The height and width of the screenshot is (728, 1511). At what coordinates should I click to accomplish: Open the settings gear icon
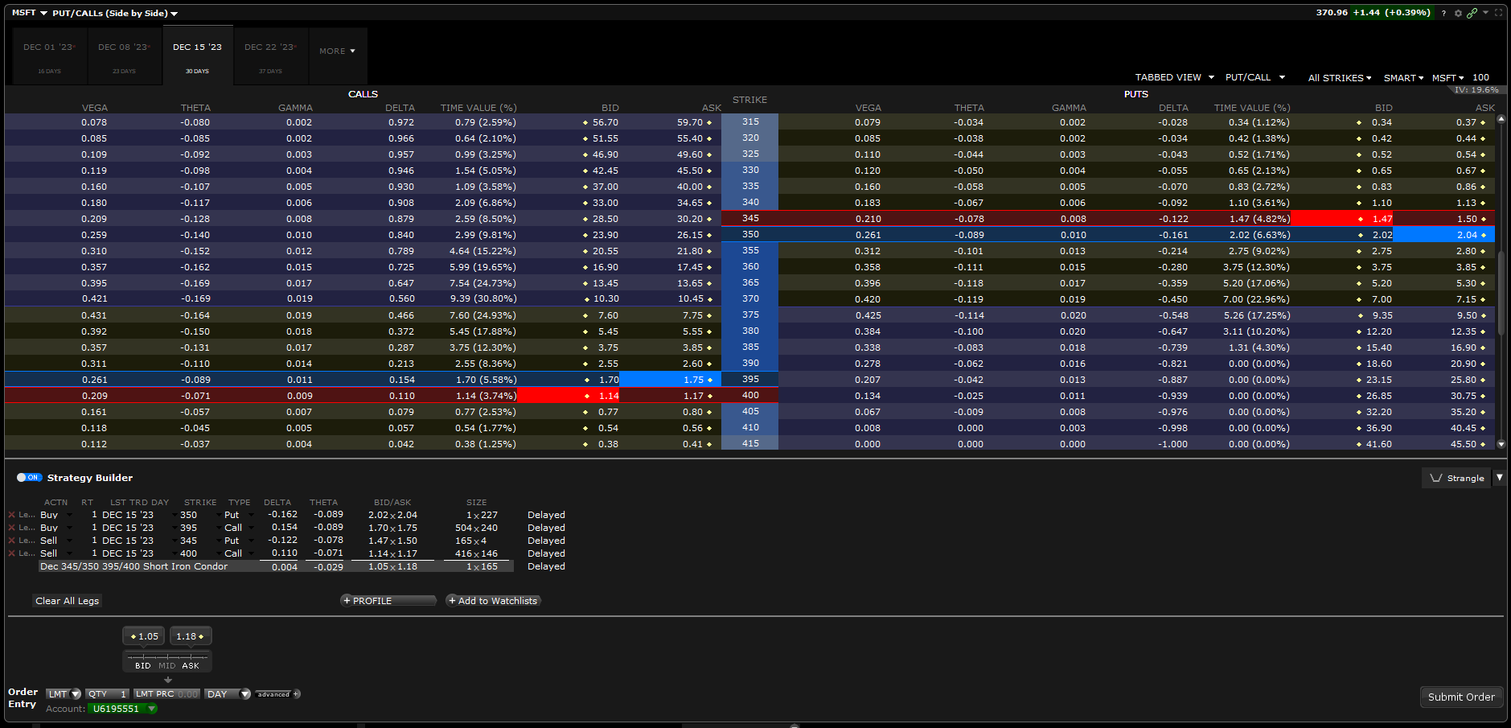tap(1458, 13)
